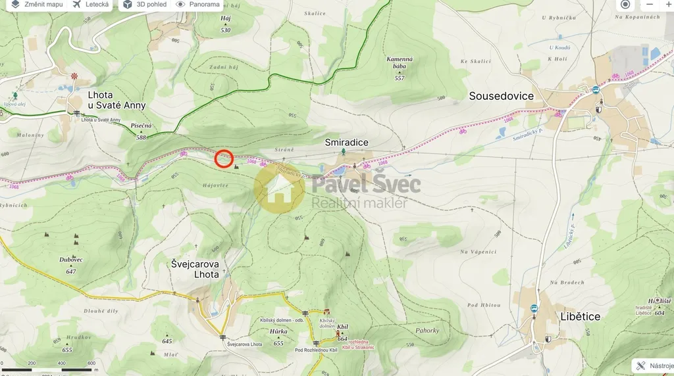Click the red sight icon near Lhota
674x376 pixels.
tap(74, 76)
